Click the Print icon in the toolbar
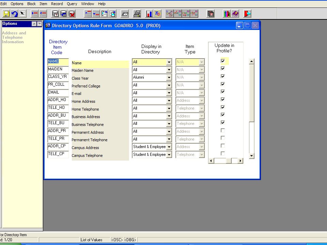The width and height of the screenshot is (327, 245). coord(137,14)
